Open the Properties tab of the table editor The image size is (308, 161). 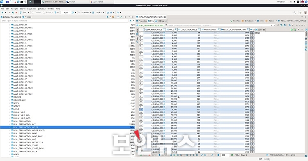tap(142, 21)
